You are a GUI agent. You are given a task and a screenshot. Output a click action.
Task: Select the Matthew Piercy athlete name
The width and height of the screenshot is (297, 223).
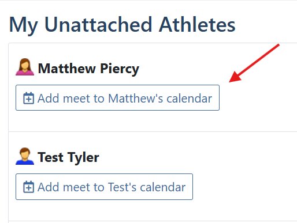coord(88,69)
